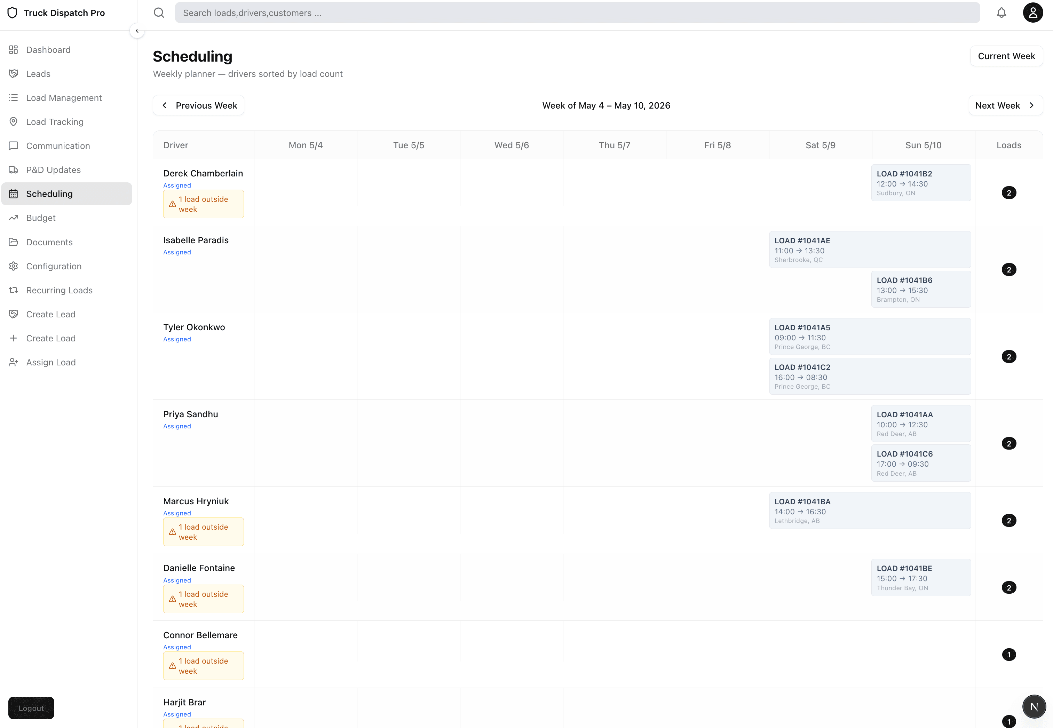Click Assigned status under Priya Sandhu

(x=177, y=426)
